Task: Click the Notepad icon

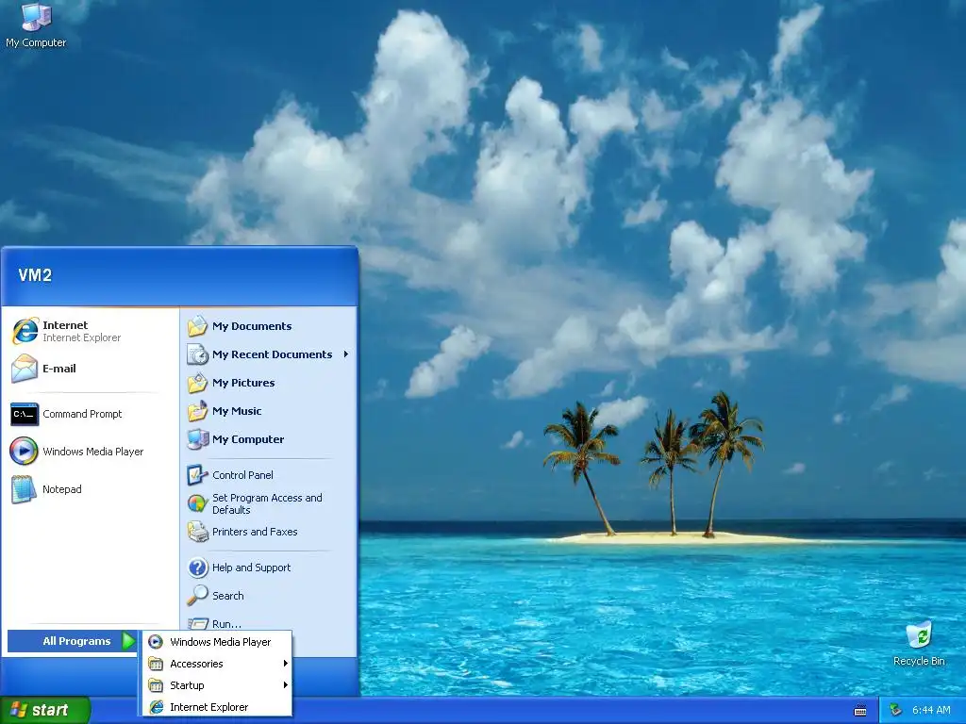Action: [x=24, y=489]
